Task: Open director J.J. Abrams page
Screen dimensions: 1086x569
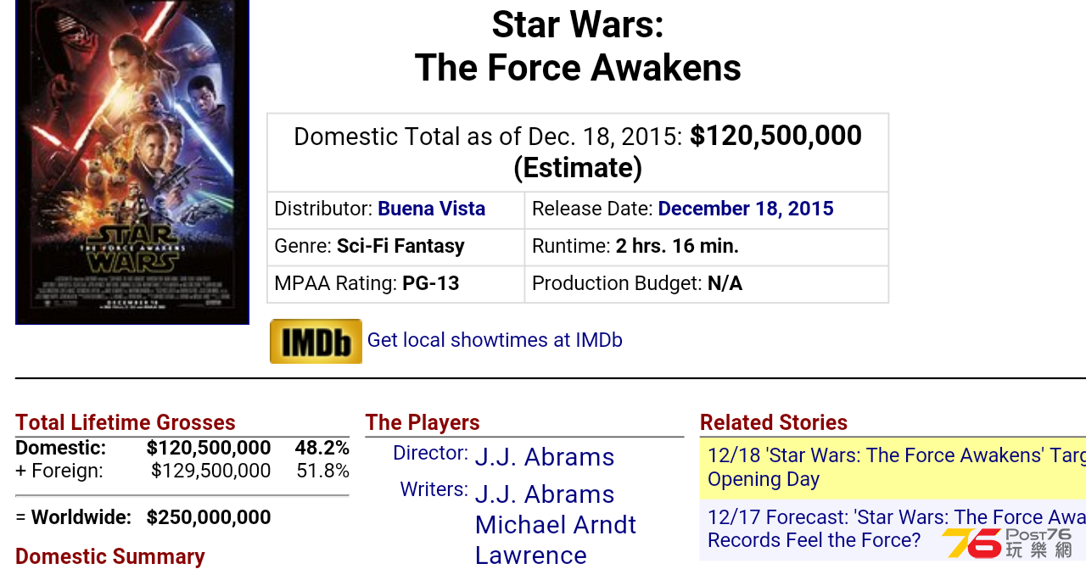Action: [545, 457]
